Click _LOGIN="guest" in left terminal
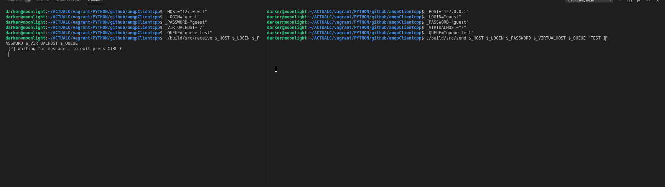The width and height of the screenshot is (665, 187). pyautogui.click(x=182, y=17)
